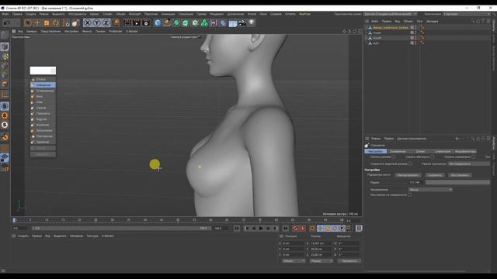Click the Render View clapper icon

(127, 22)
